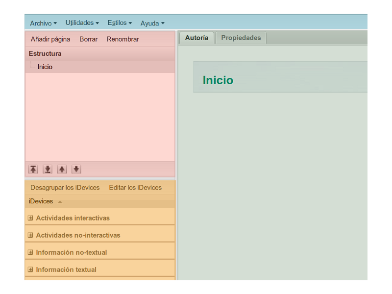Select the Inicio node in the Estructura tree

(x=46, y=66)
